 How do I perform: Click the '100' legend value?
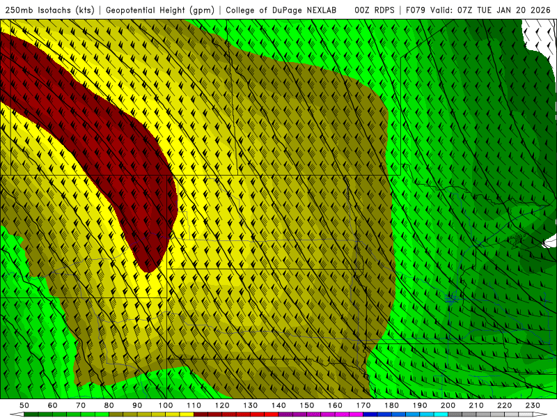166,405
